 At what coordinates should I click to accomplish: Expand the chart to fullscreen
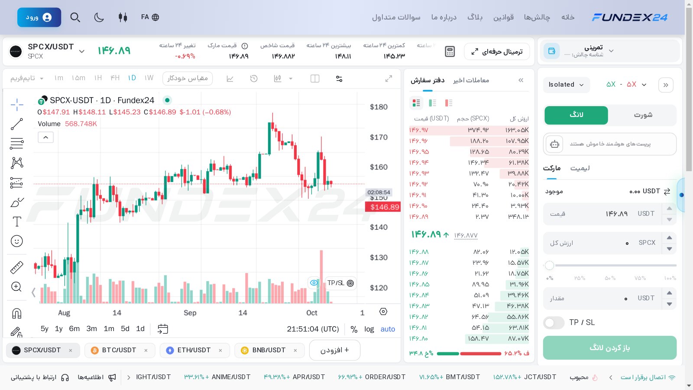(x=389, y=78)
